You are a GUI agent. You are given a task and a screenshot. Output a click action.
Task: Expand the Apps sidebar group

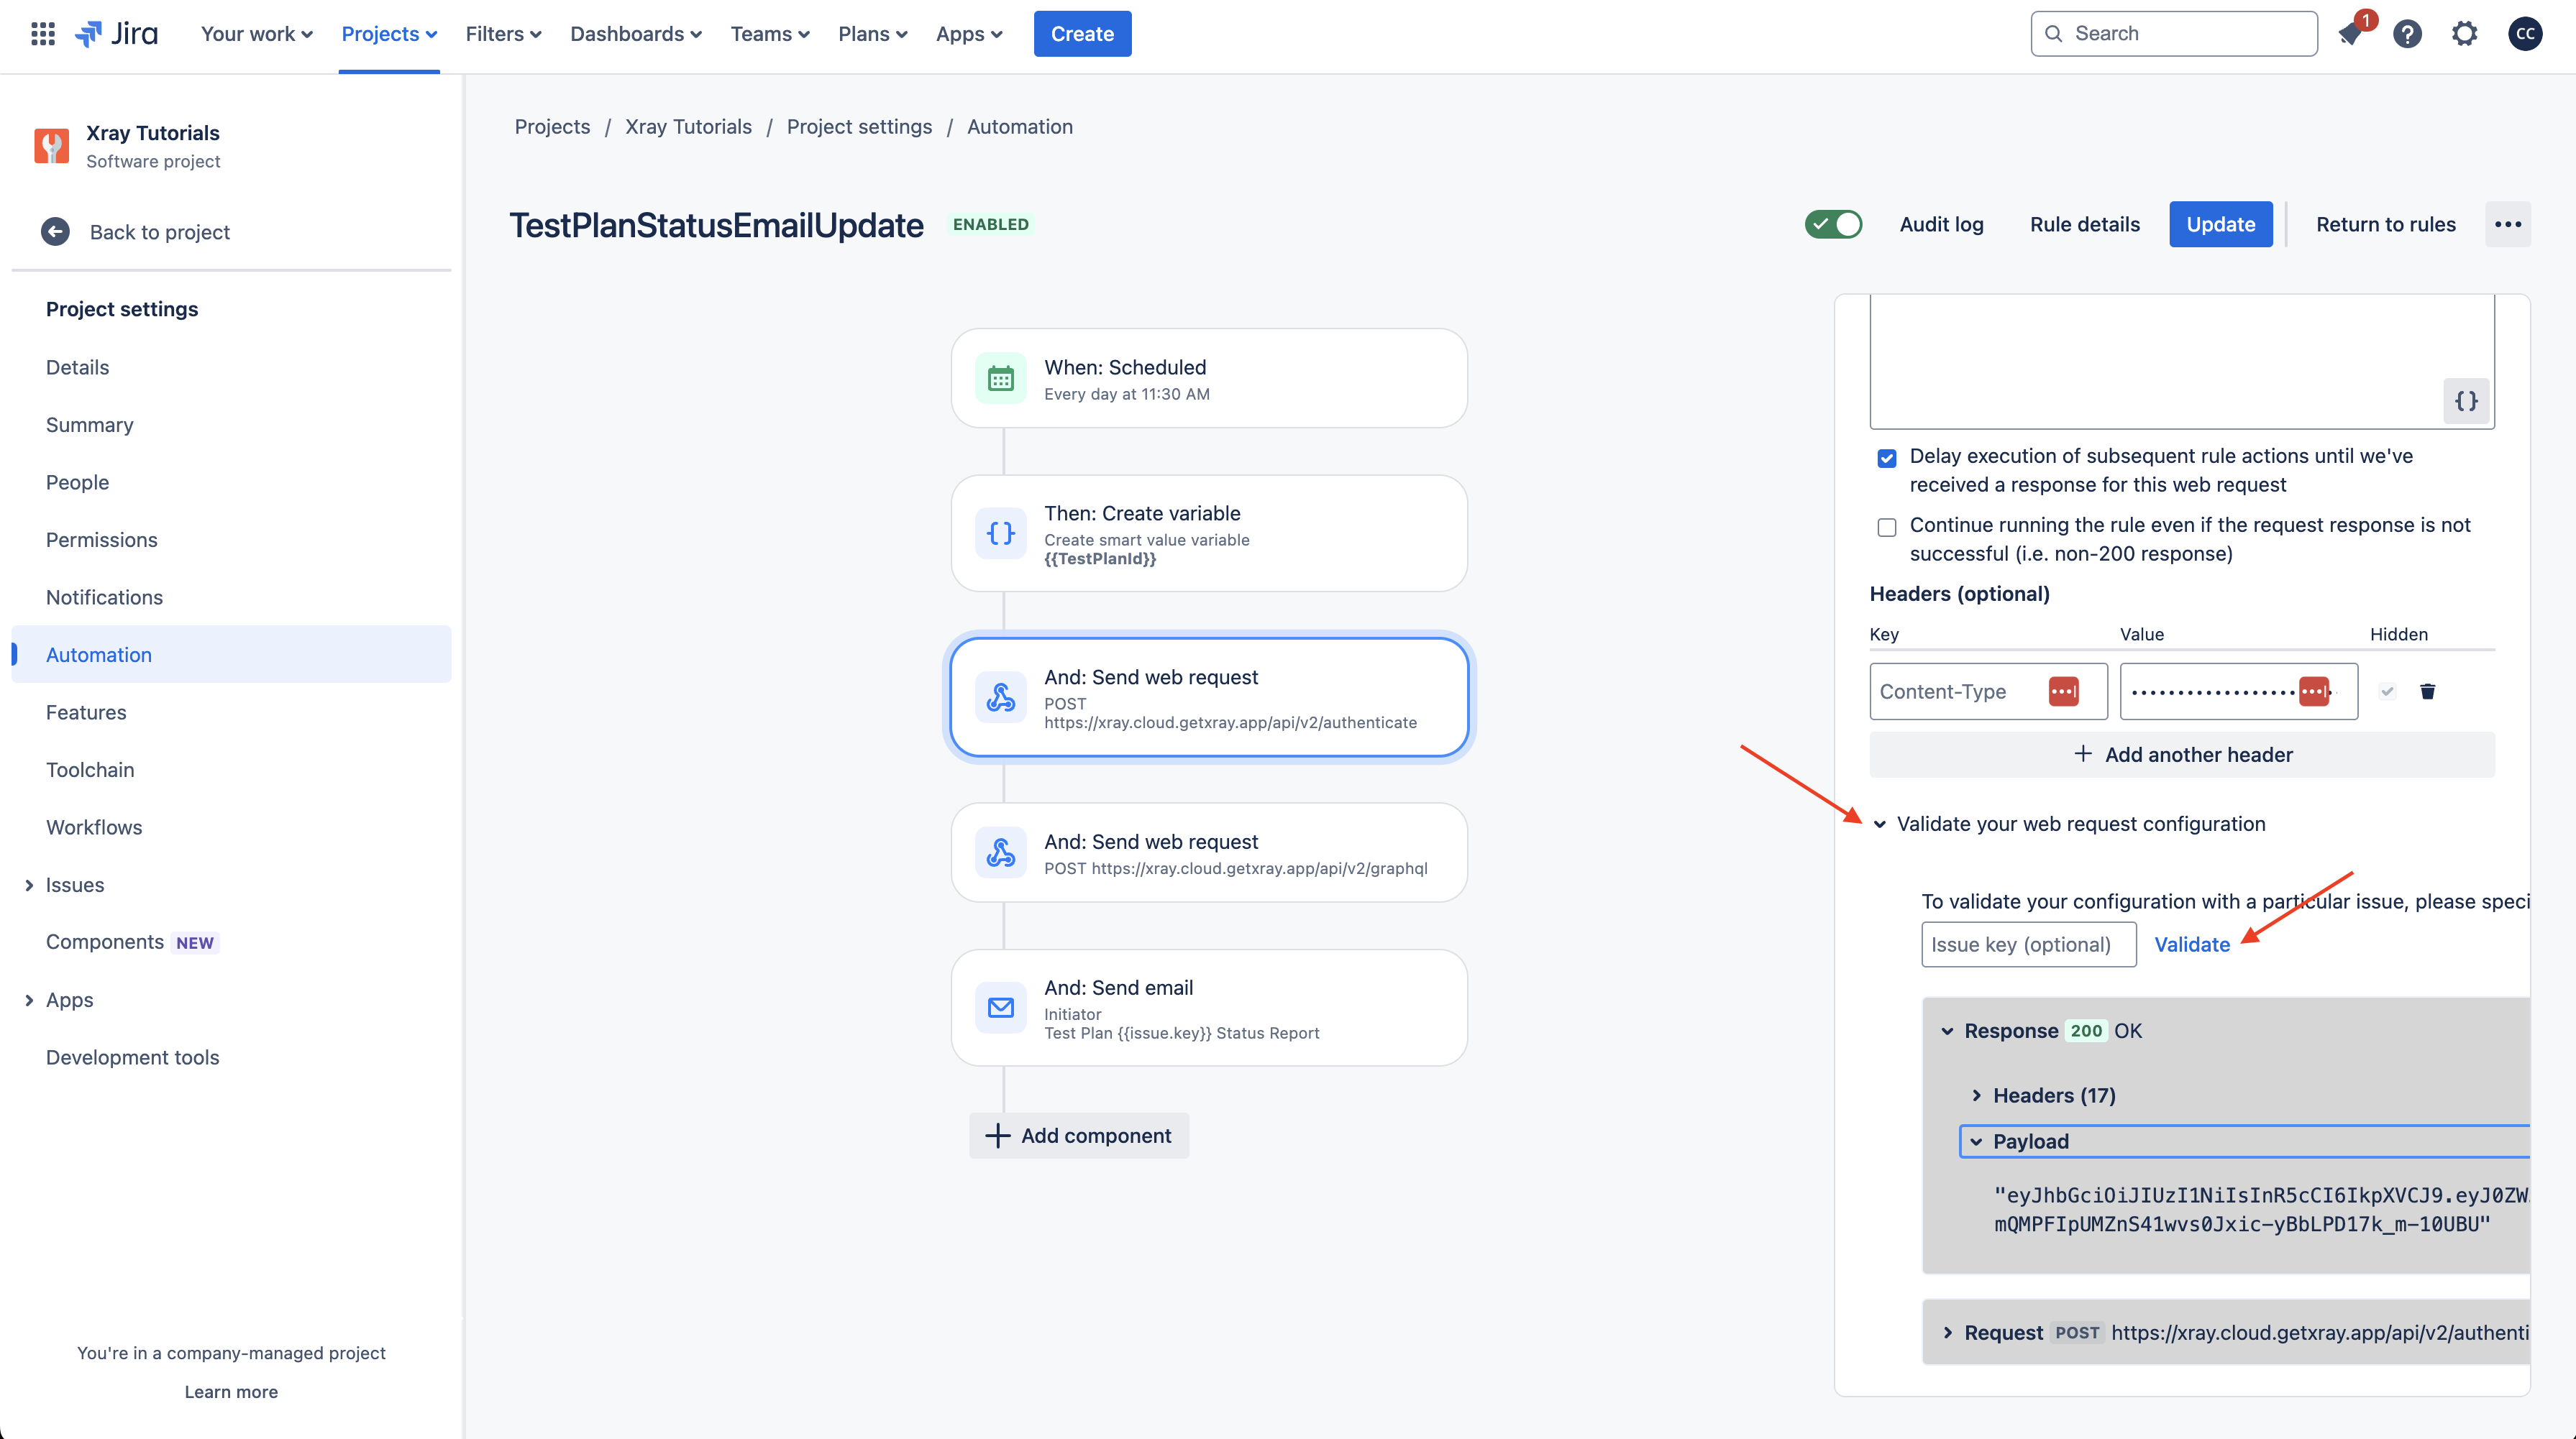coord(29,1001)
